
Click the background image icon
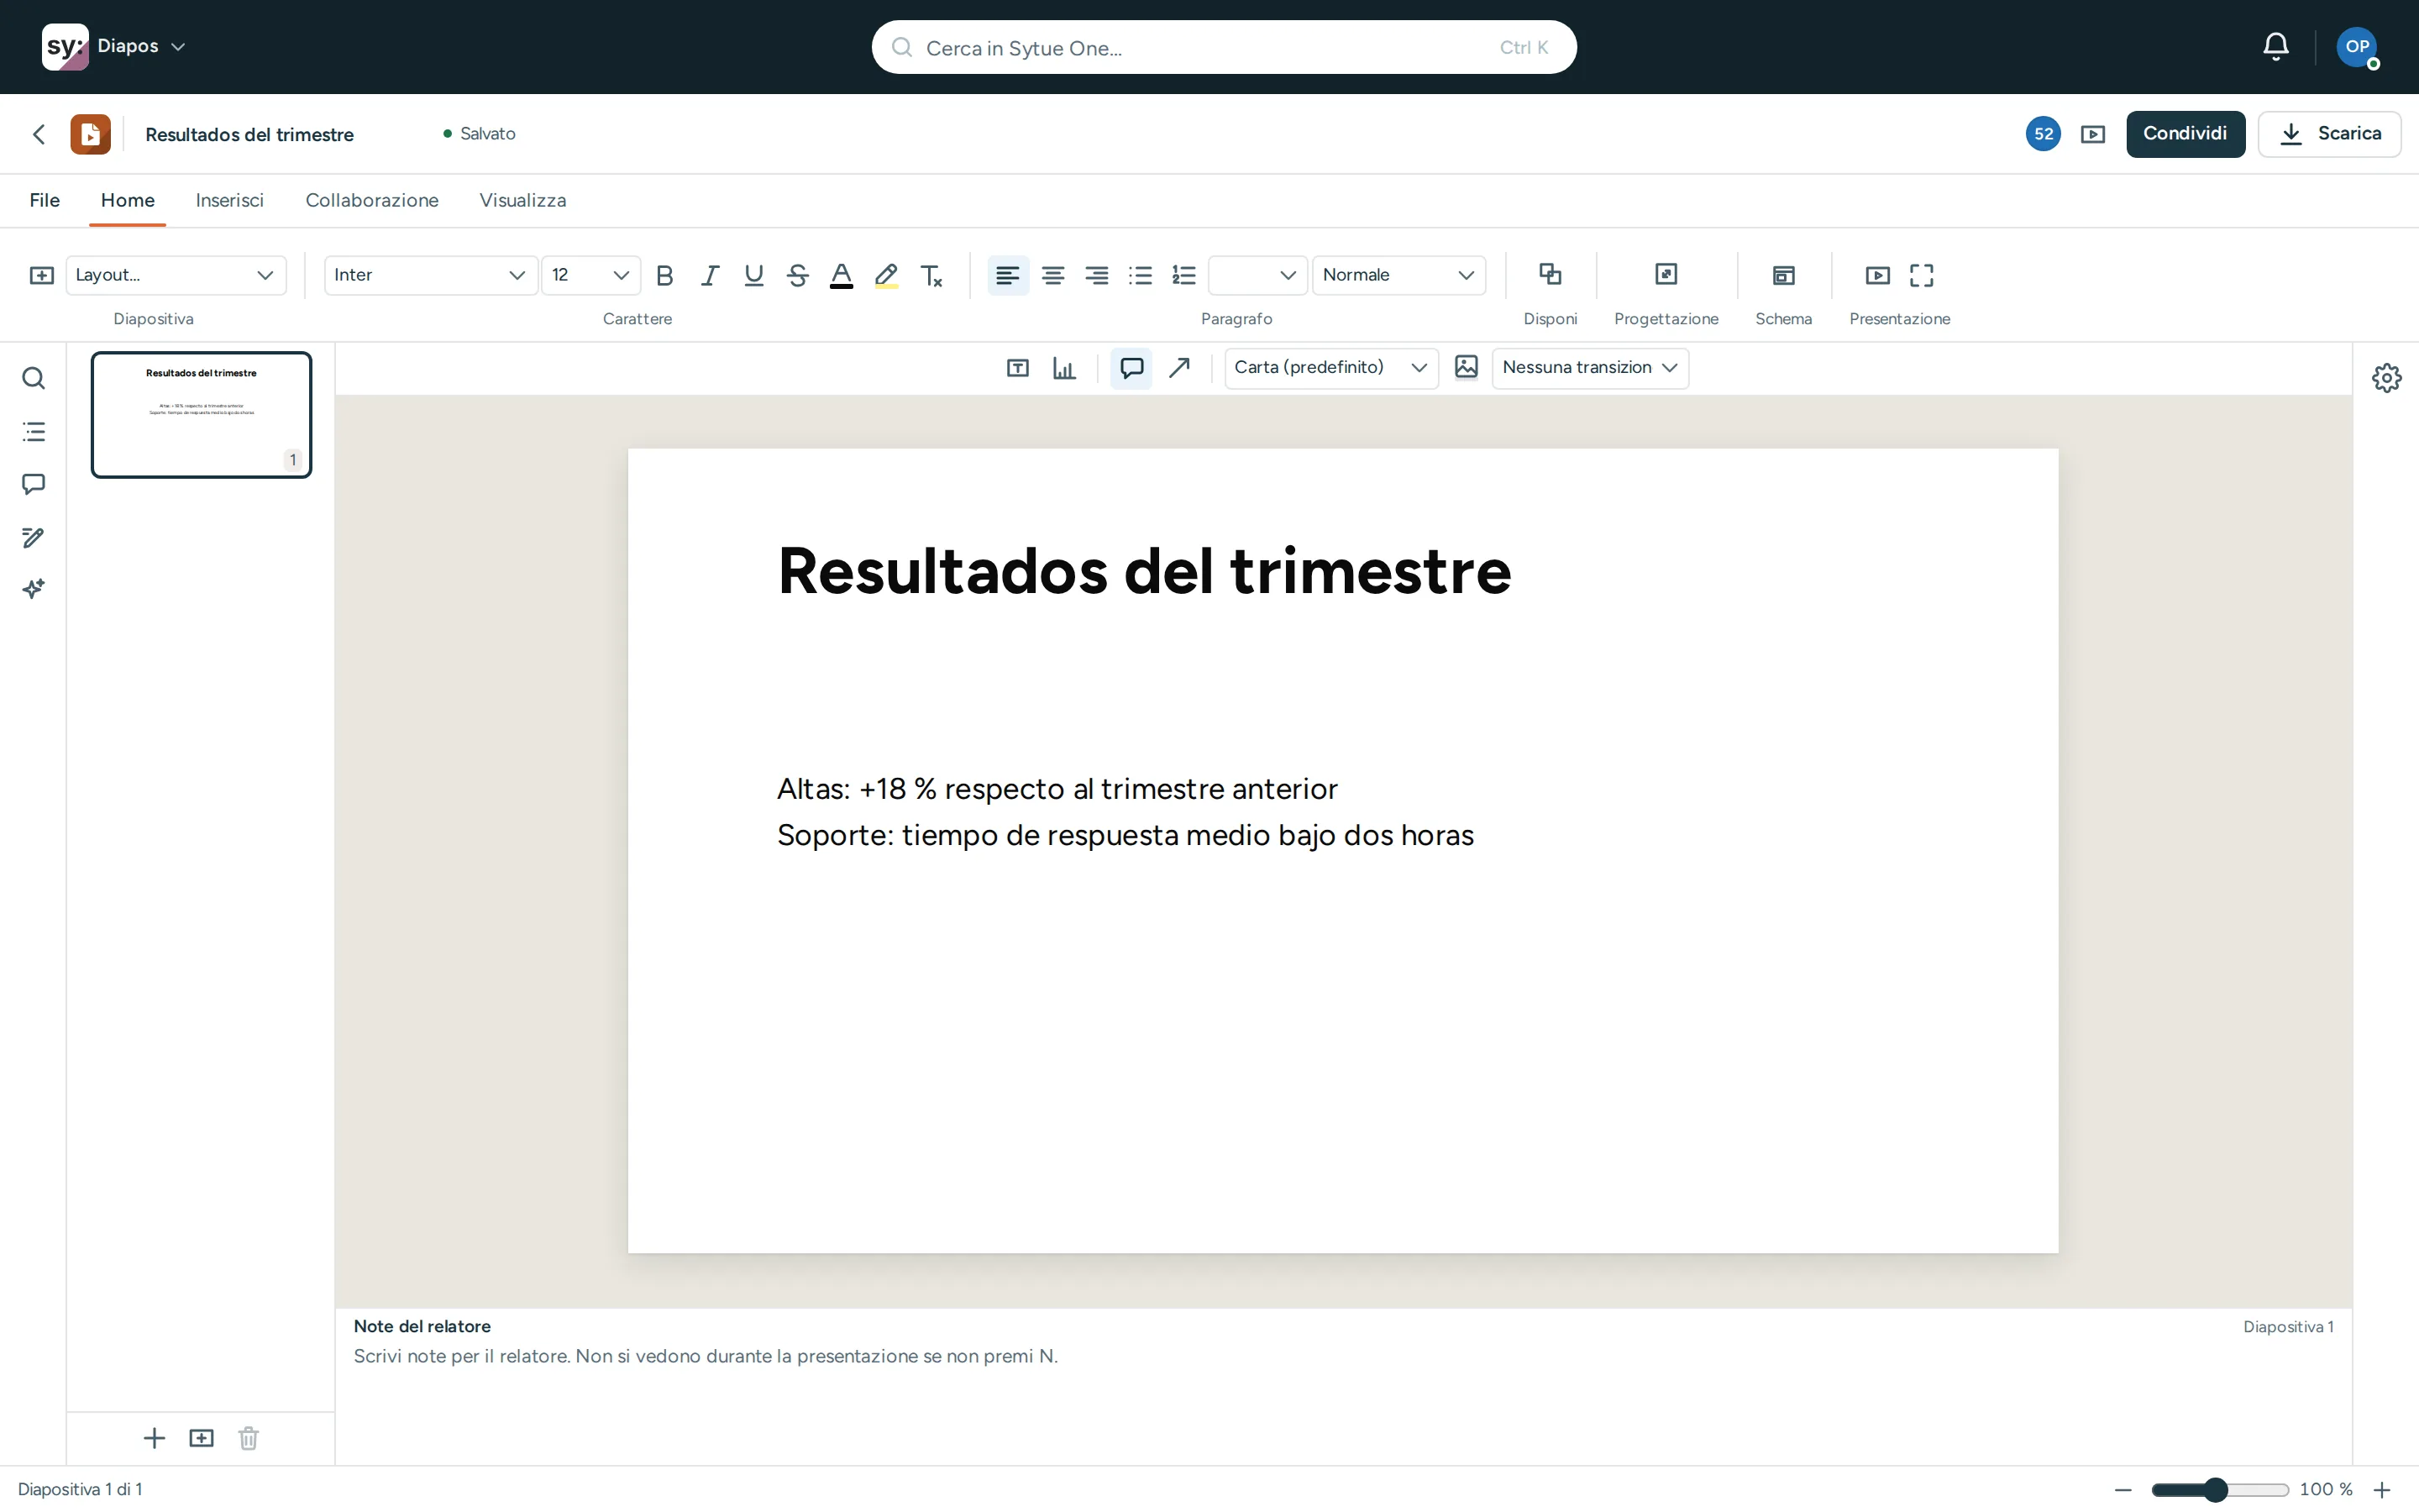[x=1467, y=368]
